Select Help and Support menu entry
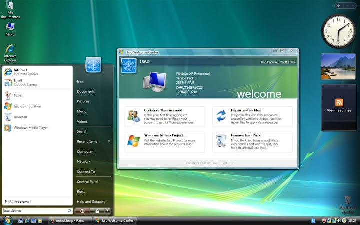Viewport: 360px width, 225px height. point(90,201)
